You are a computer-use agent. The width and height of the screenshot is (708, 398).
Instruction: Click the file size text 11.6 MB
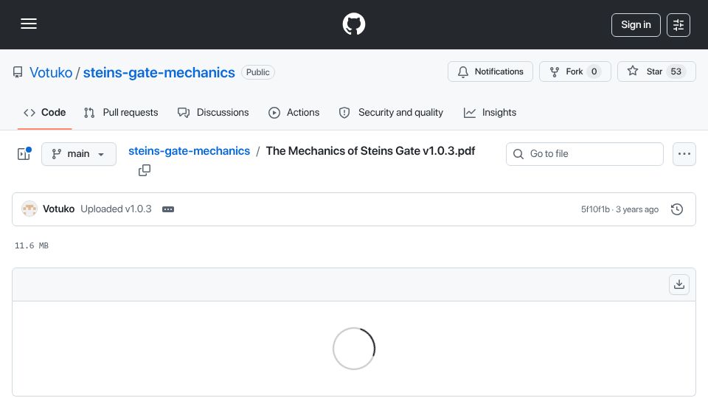32,245
